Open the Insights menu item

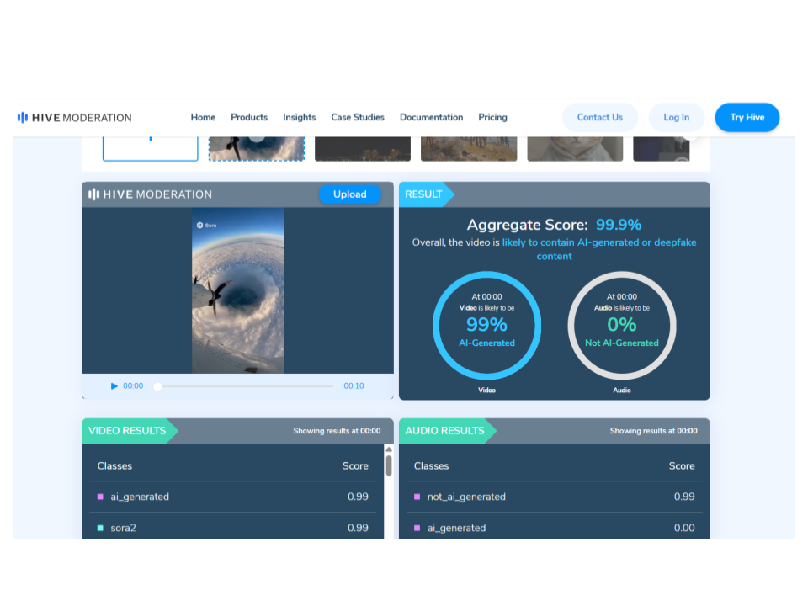(x=299, y=118)
